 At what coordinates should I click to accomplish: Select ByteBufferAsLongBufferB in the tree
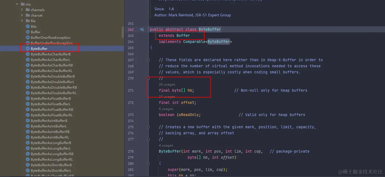pos(51,143)
